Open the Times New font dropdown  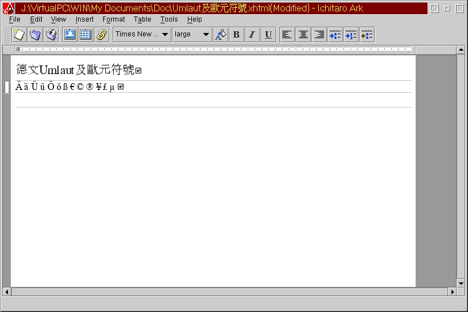[142, 35]
